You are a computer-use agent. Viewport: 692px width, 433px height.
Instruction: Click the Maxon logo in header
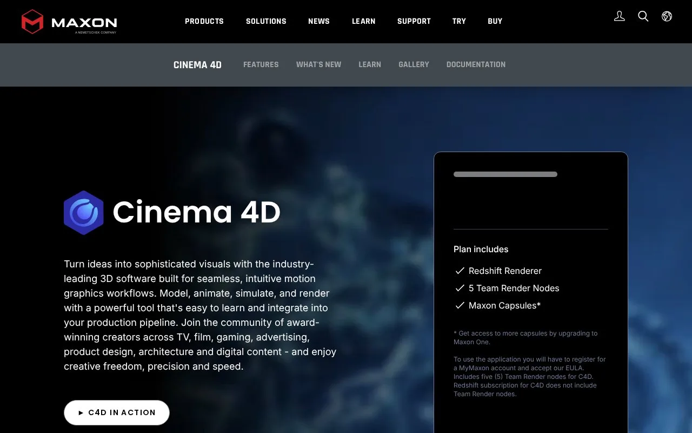(69, 22)
